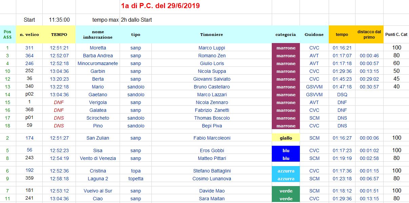Click the 'Timoniere' column header
Screen dimensions: 409x203
coord(212,35)
